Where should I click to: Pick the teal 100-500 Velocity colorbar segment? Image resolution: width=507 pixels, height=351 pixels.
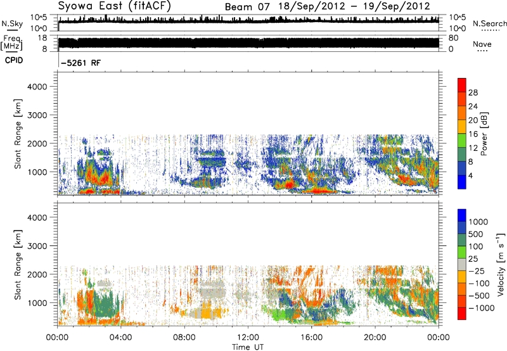tap(462, 240)
